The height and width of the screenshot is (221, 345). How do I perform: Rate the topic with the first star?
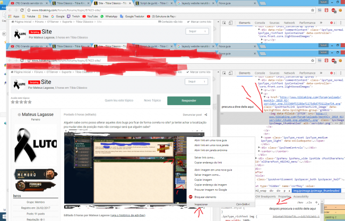(x=13, y=102)
